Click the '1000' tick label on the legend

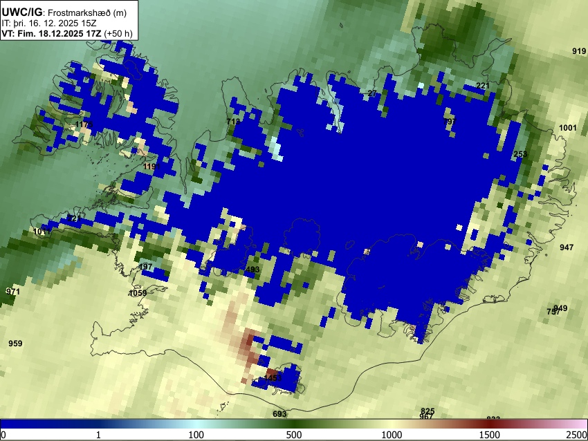point(392,435)
